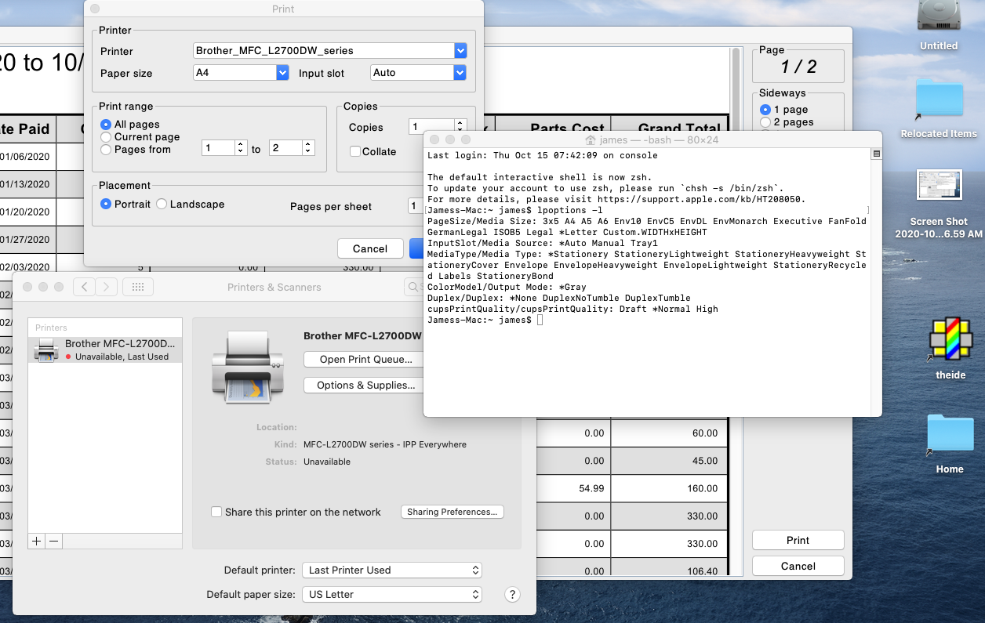Click the add printer plus button

[x=37, y=541]
